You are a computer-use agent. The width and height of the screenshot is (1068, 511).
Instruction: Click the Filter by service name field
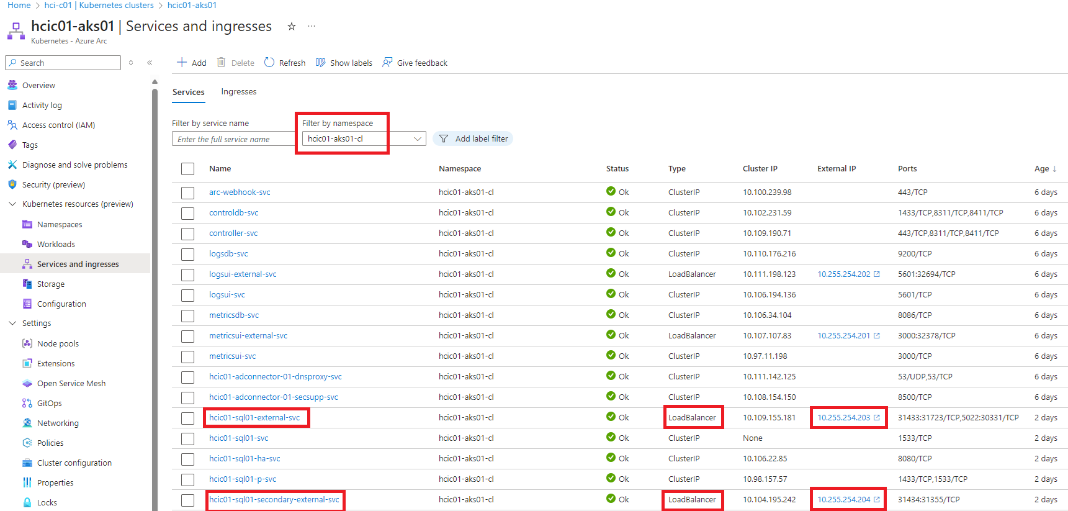(233, 139)
